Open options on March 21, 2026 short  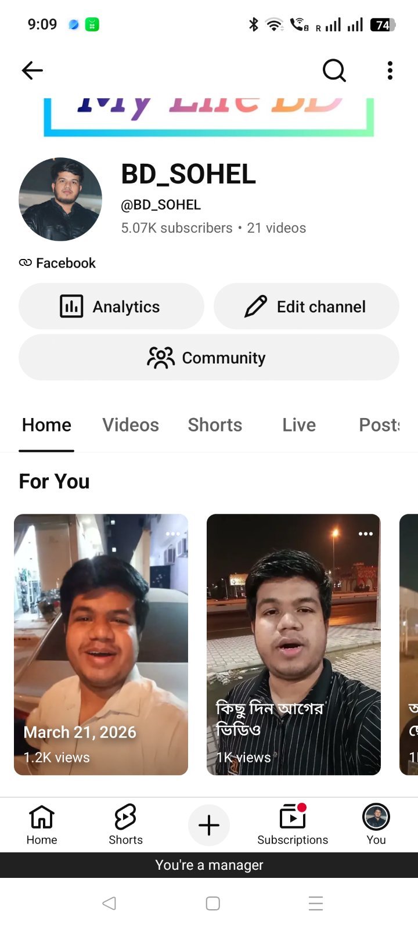pos(173,534)
